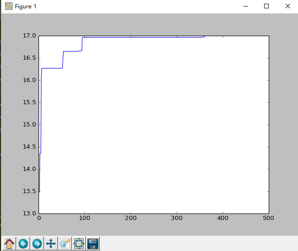Click the x-axis label 100
The height and width of the screenshot is (251, 298).
click(84, 218)
